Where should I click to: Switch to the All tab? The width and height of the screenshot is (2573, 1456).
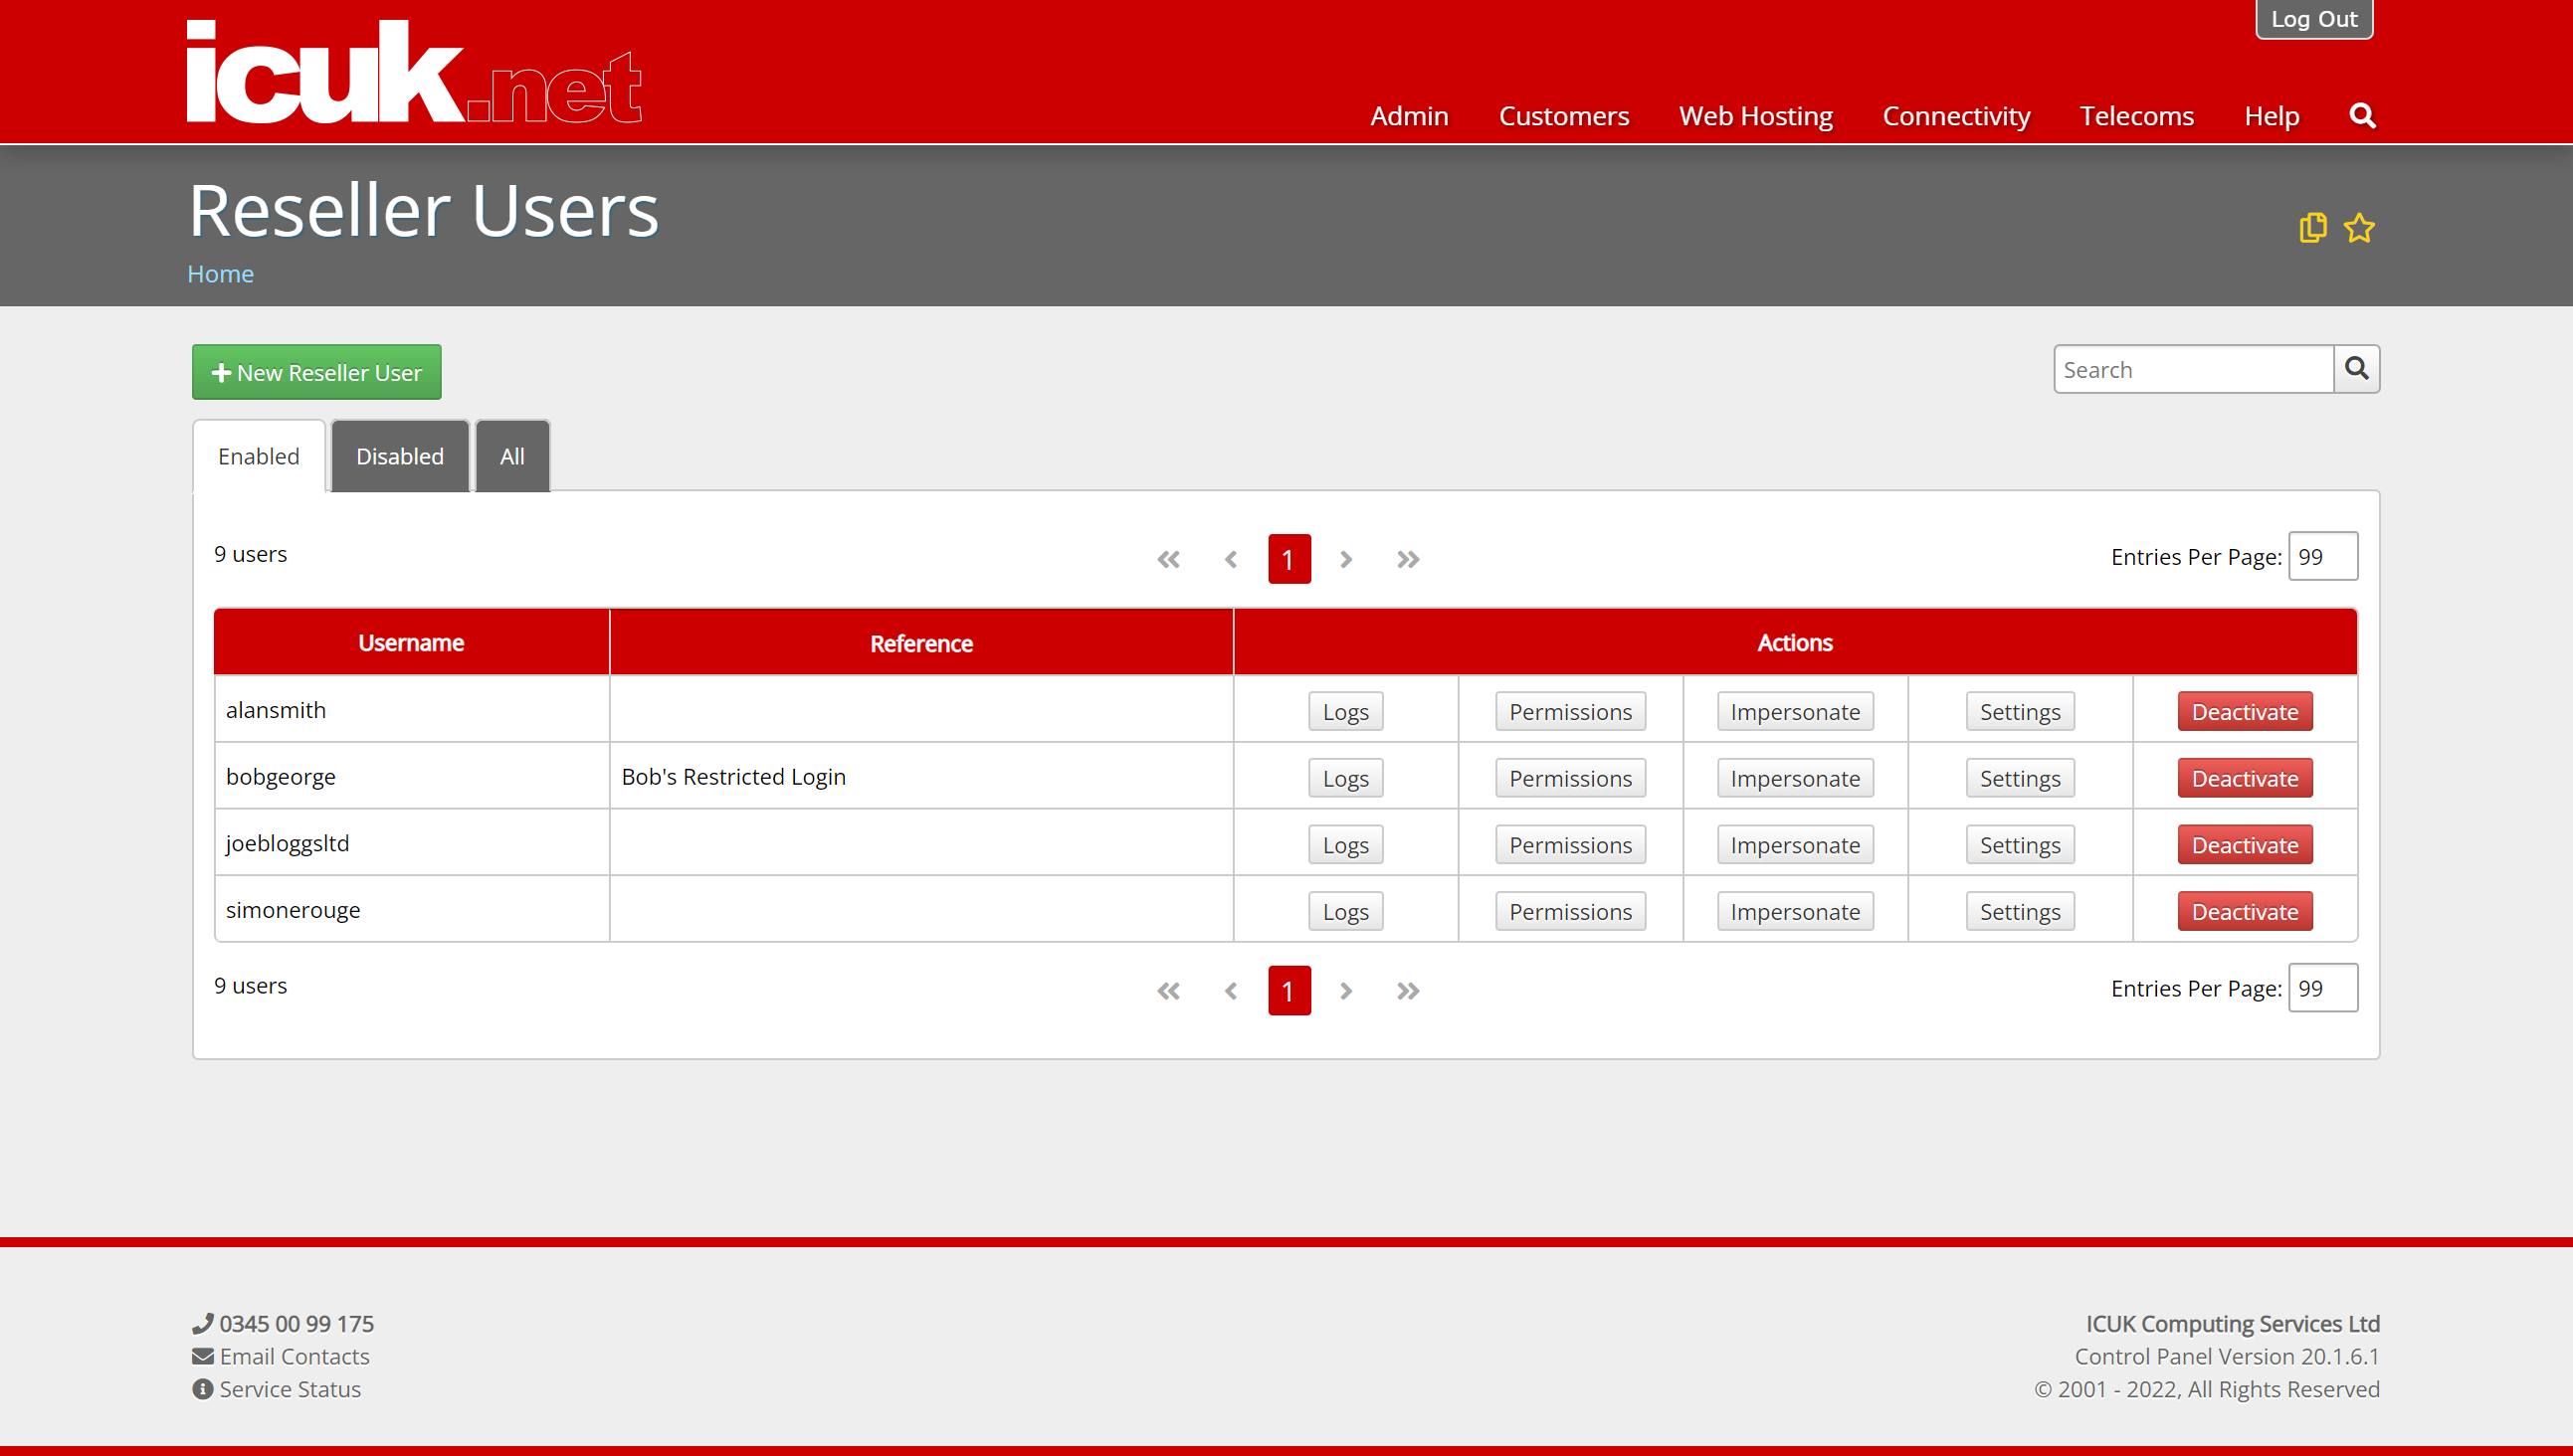pyautogui.click(x=512, y=456)
